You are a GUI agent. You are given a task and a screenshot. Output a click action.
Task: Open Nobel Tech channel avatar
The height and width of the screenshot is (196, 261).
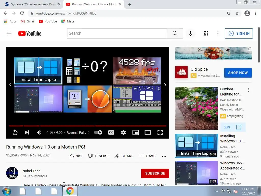coord(12,173)
